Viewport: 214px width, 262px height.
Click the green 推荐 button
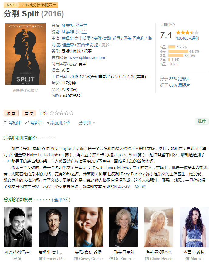pyautogui.click(x=202, y=121)
